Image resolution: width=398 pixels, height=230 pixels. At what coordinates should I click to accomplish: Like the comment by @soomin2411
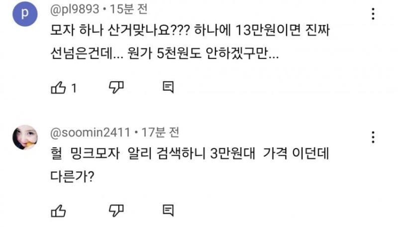pos(59,210)
